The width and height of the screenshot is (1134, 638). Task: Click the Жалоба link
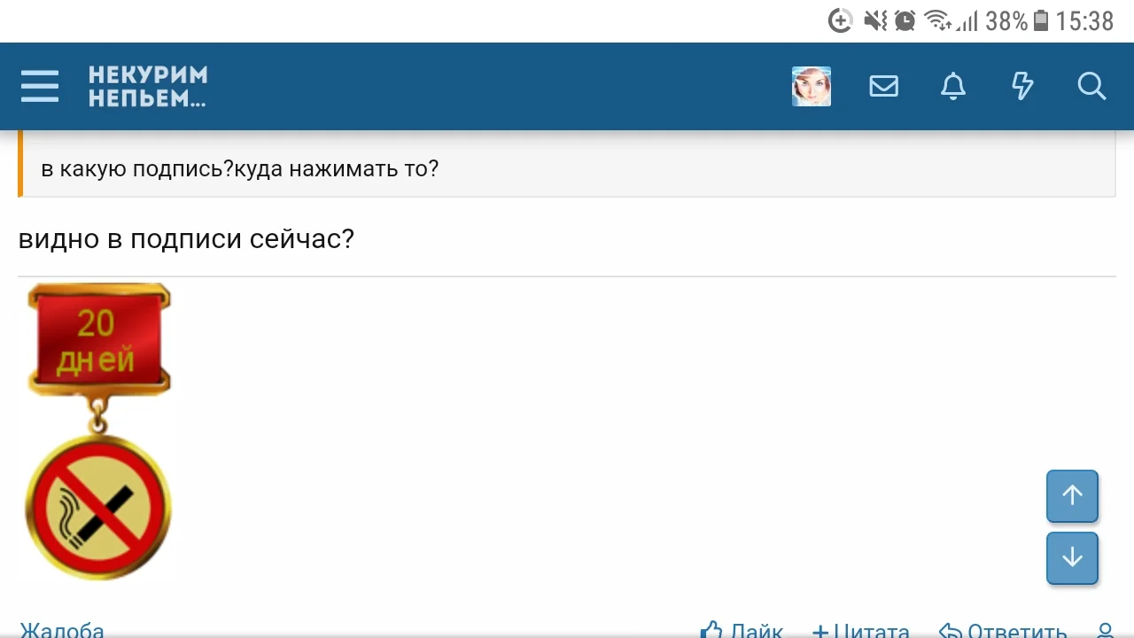pyautogui.click(x=61, y=630)
